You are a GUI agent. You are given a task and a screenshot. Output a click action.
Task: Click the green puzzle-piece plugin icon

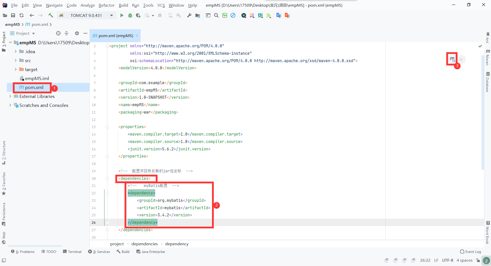click(269, 15)
